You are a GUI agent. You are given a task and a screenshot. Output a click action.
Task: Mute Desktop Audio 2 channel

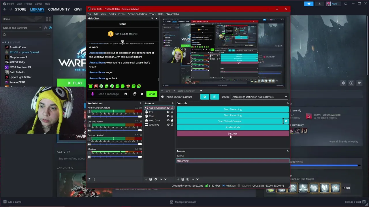pos(89,144)
